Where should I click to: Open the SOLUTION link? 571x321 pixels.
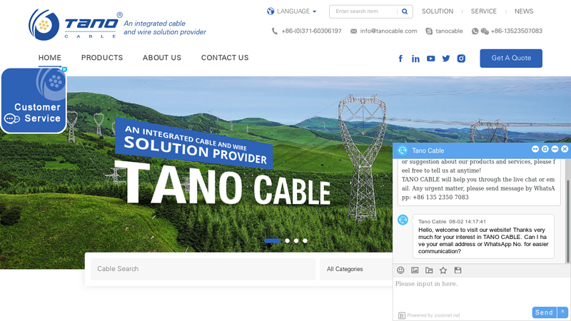[x=438, y=11]
